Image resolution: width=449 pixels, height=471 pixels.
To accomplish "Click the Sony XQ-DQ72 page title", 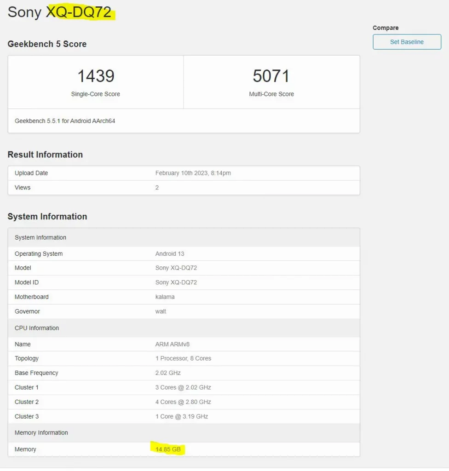I will pos(60,12).
